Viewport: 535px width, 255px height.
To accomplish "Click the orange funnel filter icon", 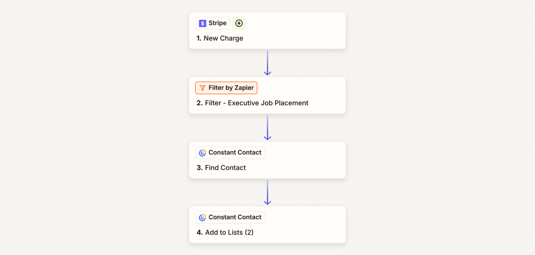I will click(202, 88).
